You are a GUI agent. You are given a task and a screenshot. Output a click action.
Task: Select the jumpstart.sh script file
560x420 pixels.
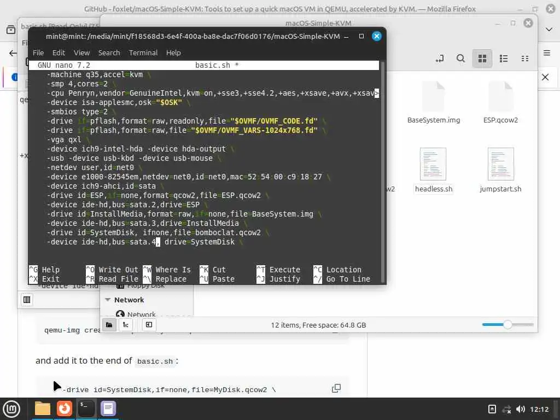click(500, 171)
